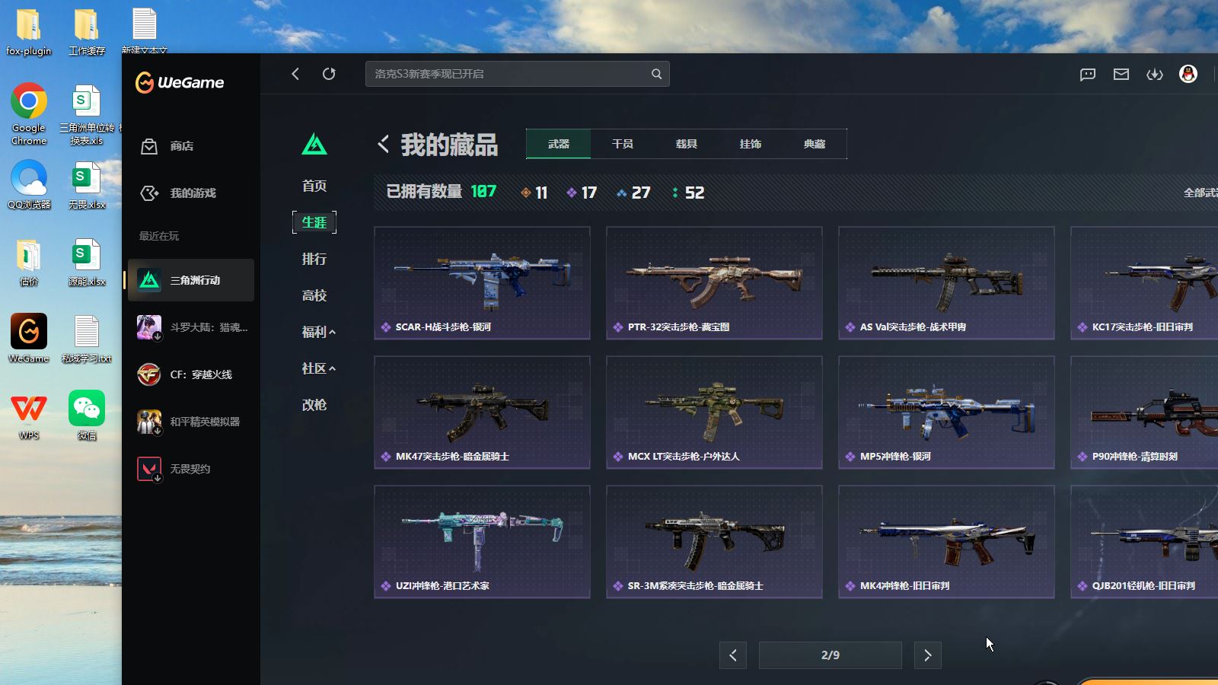The width and height of the screenshot is (1218, 685).
Task: Select the QJB201轻机枪-旧日审判 card
Action: [x=1144, y=542]
